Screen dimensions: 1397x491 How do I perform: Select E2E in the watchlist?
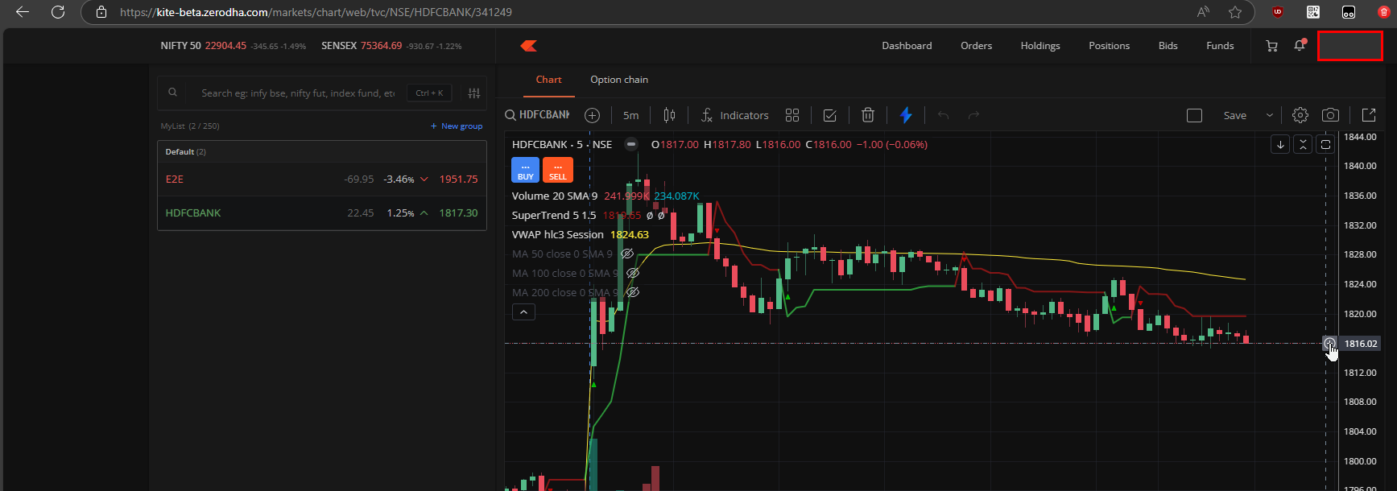click(x=322, y=179)
